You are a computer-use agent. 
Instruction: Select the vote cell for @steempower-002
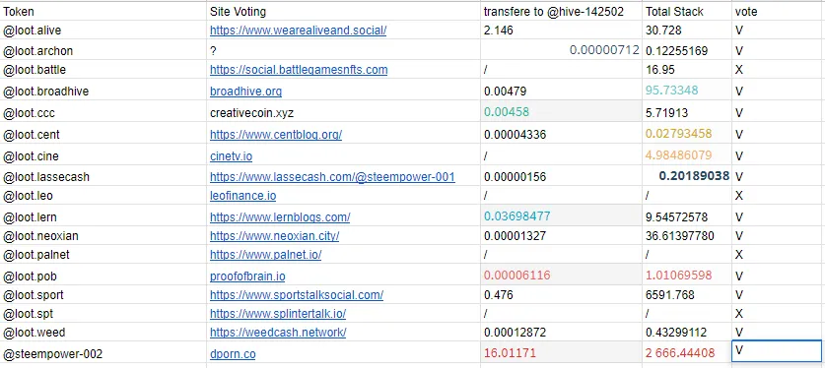[777, 351]
